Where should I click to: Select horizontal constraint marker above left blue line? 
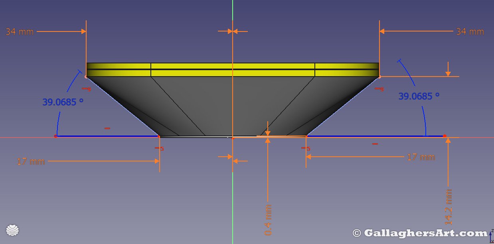[107, 128]
